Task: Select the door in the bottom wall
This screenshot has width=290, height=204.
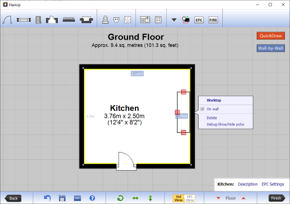Action: tap(126, 161)
